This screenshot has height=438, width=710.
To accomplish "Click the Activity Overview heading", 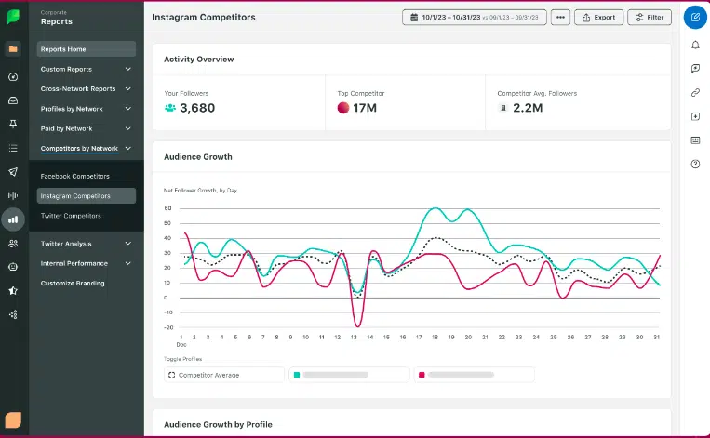I will (x=199, y=60).
